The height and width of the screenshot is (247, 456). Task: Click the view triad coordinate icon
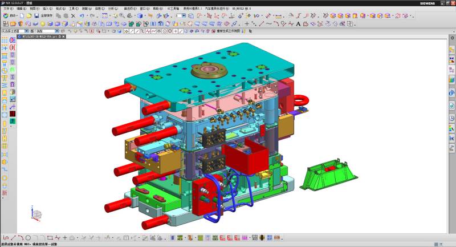point(36,214)
